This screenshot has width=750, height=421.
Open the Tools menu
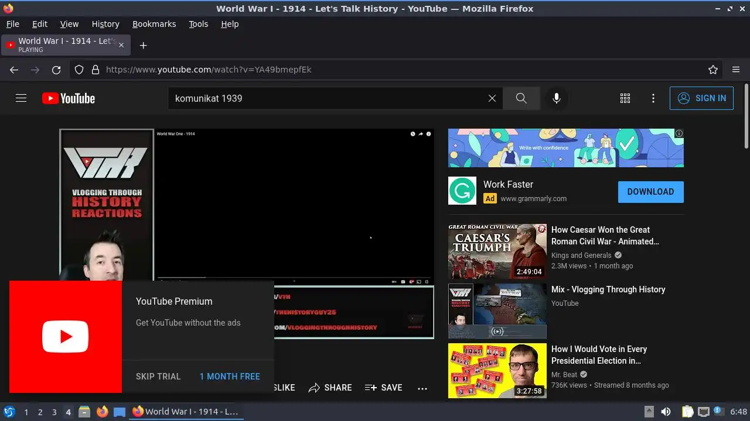click(199, 24)
